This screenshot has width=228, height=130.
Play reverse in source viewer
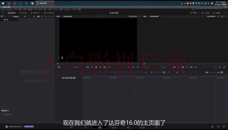click(92, 67)
